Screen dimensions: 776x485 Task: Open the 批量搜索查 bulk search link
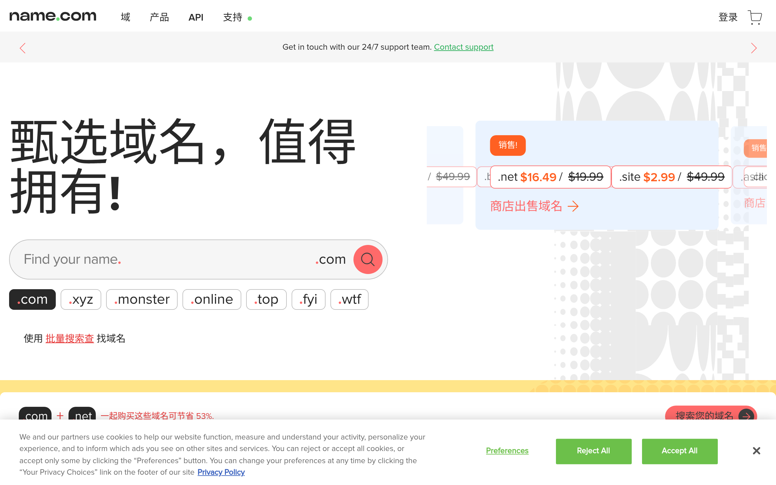pyautogui.click(x=70, y=338)
